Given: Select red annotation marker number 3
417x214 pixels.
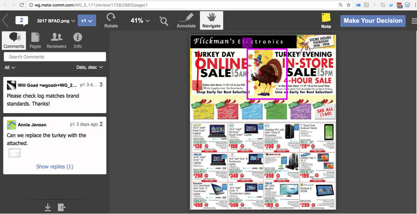Looking at the screenshot, I should (x=197, y=85).
